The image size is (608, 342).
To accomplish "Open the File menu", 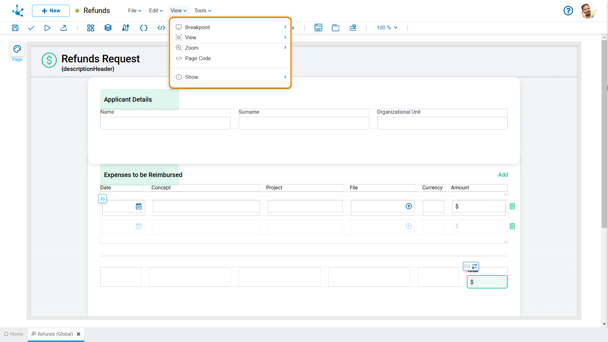I will tap(135, 11).
